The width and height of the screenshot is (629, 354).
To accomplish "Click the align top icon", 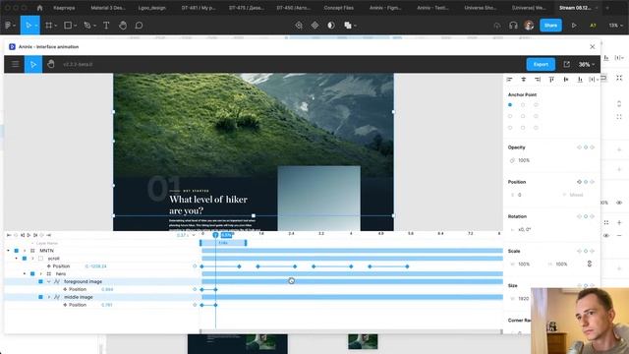I will point(551,80).
